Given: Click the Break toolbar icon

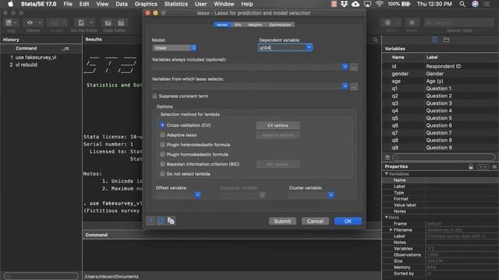Looking at the screenshot, I should 412,23.
